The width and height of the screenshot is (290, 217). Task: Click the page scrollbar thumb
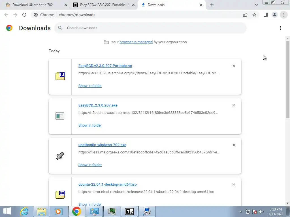click(287, 79)
